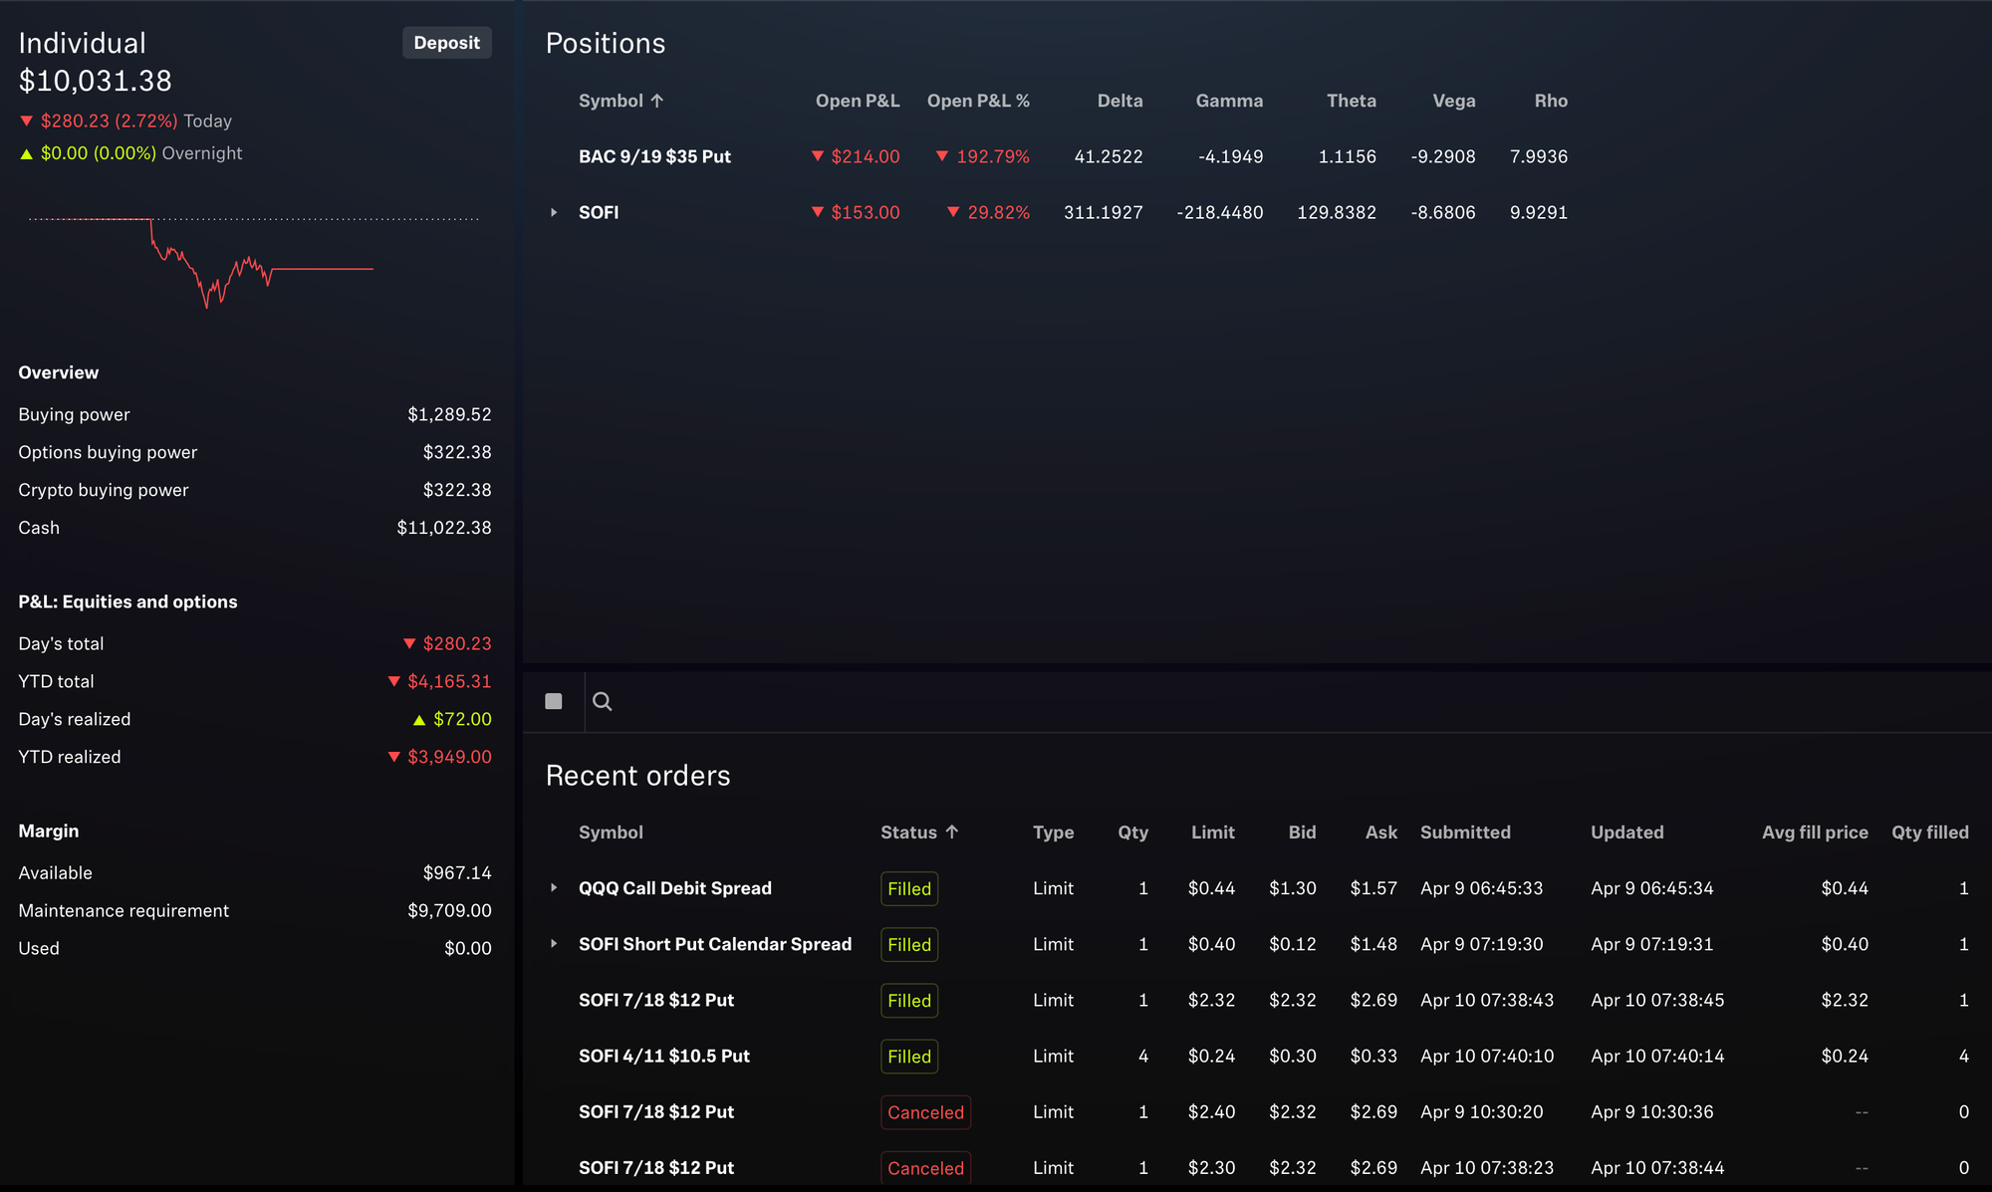Sort orders by Qty column header
This screenshot has width=1992, height=1192.
[x=1132, y=833]
